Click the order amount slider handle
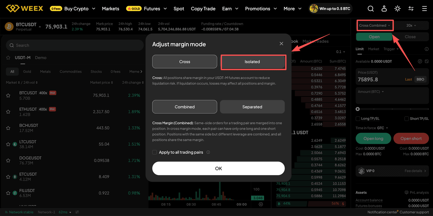 pos(358,109)
